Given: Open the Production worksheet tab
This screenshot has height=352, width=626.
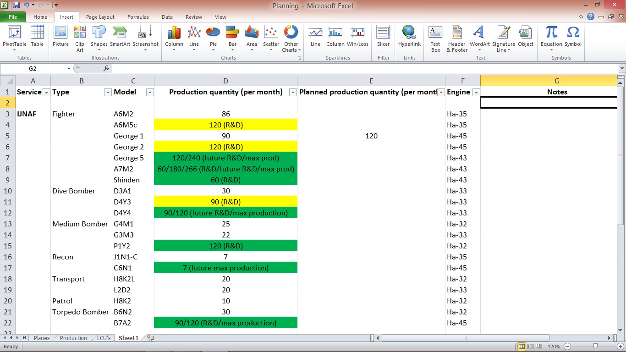Looking at the screenshot, I should [73, 338].
